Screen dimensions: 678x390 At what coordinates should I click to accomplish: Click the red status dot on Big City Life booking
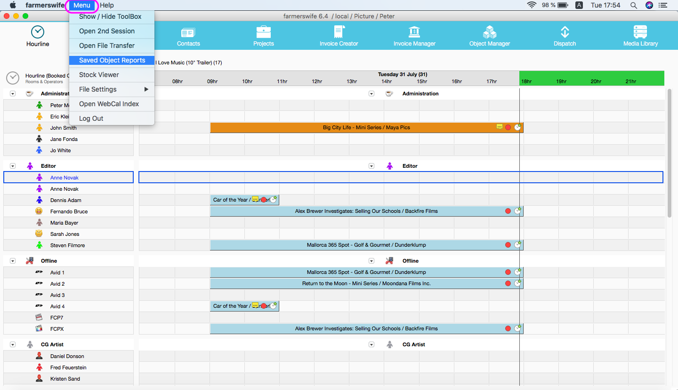508,128
